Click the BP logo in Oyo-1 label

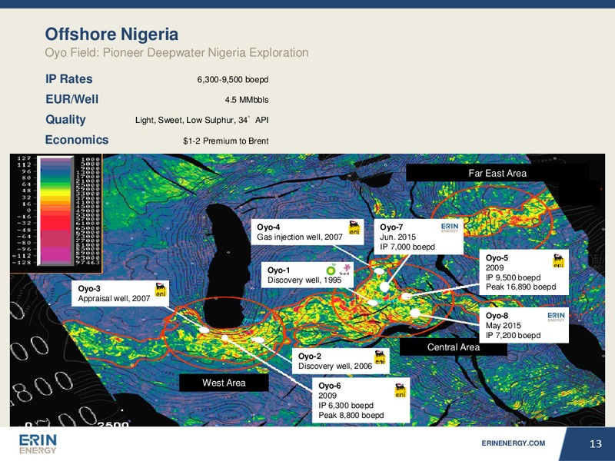pos(331,270)
